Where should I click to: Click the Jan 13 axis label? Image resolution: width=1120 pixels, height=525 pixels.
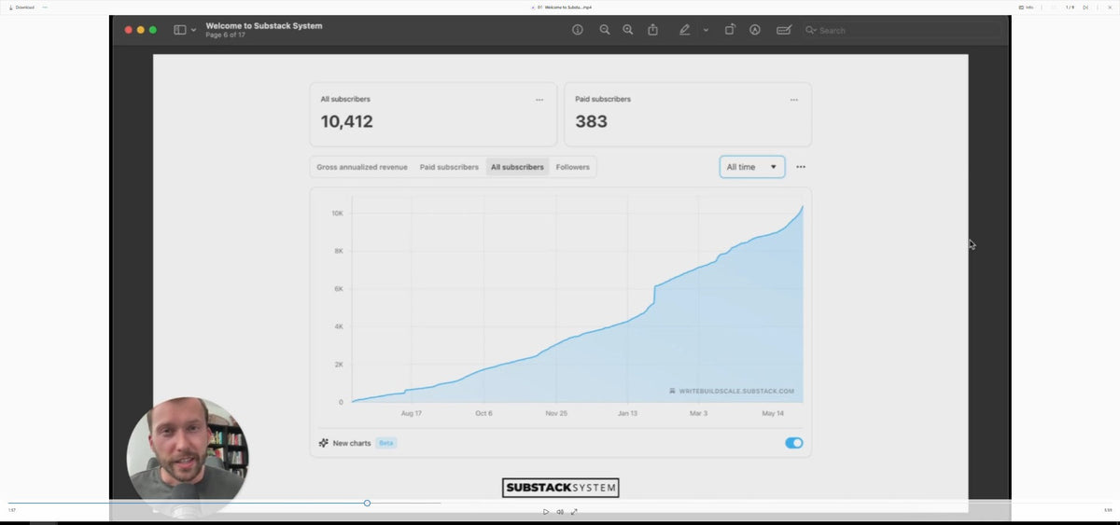pos(627,413)
